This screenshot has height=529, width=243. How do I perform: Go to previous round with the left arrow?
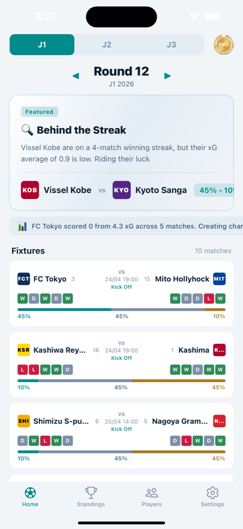(76, 76)
